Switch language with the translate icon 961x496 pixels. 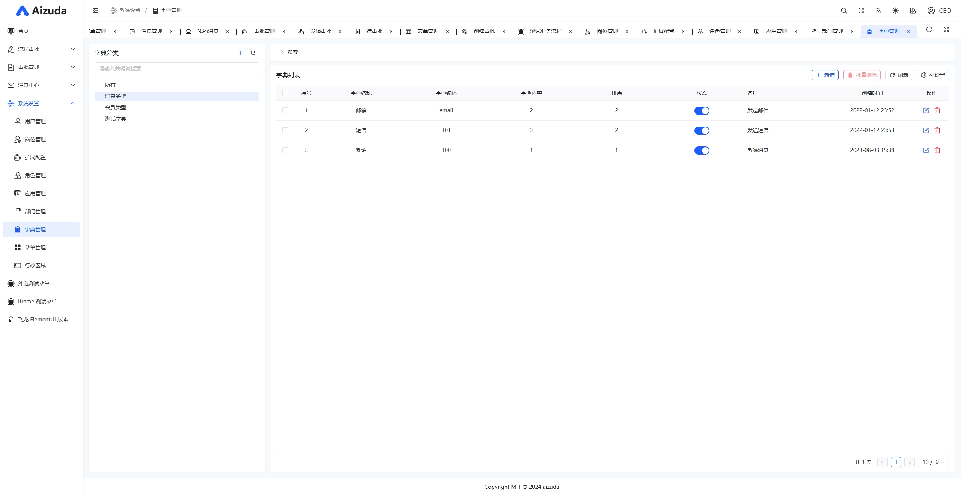pos(878,11)
